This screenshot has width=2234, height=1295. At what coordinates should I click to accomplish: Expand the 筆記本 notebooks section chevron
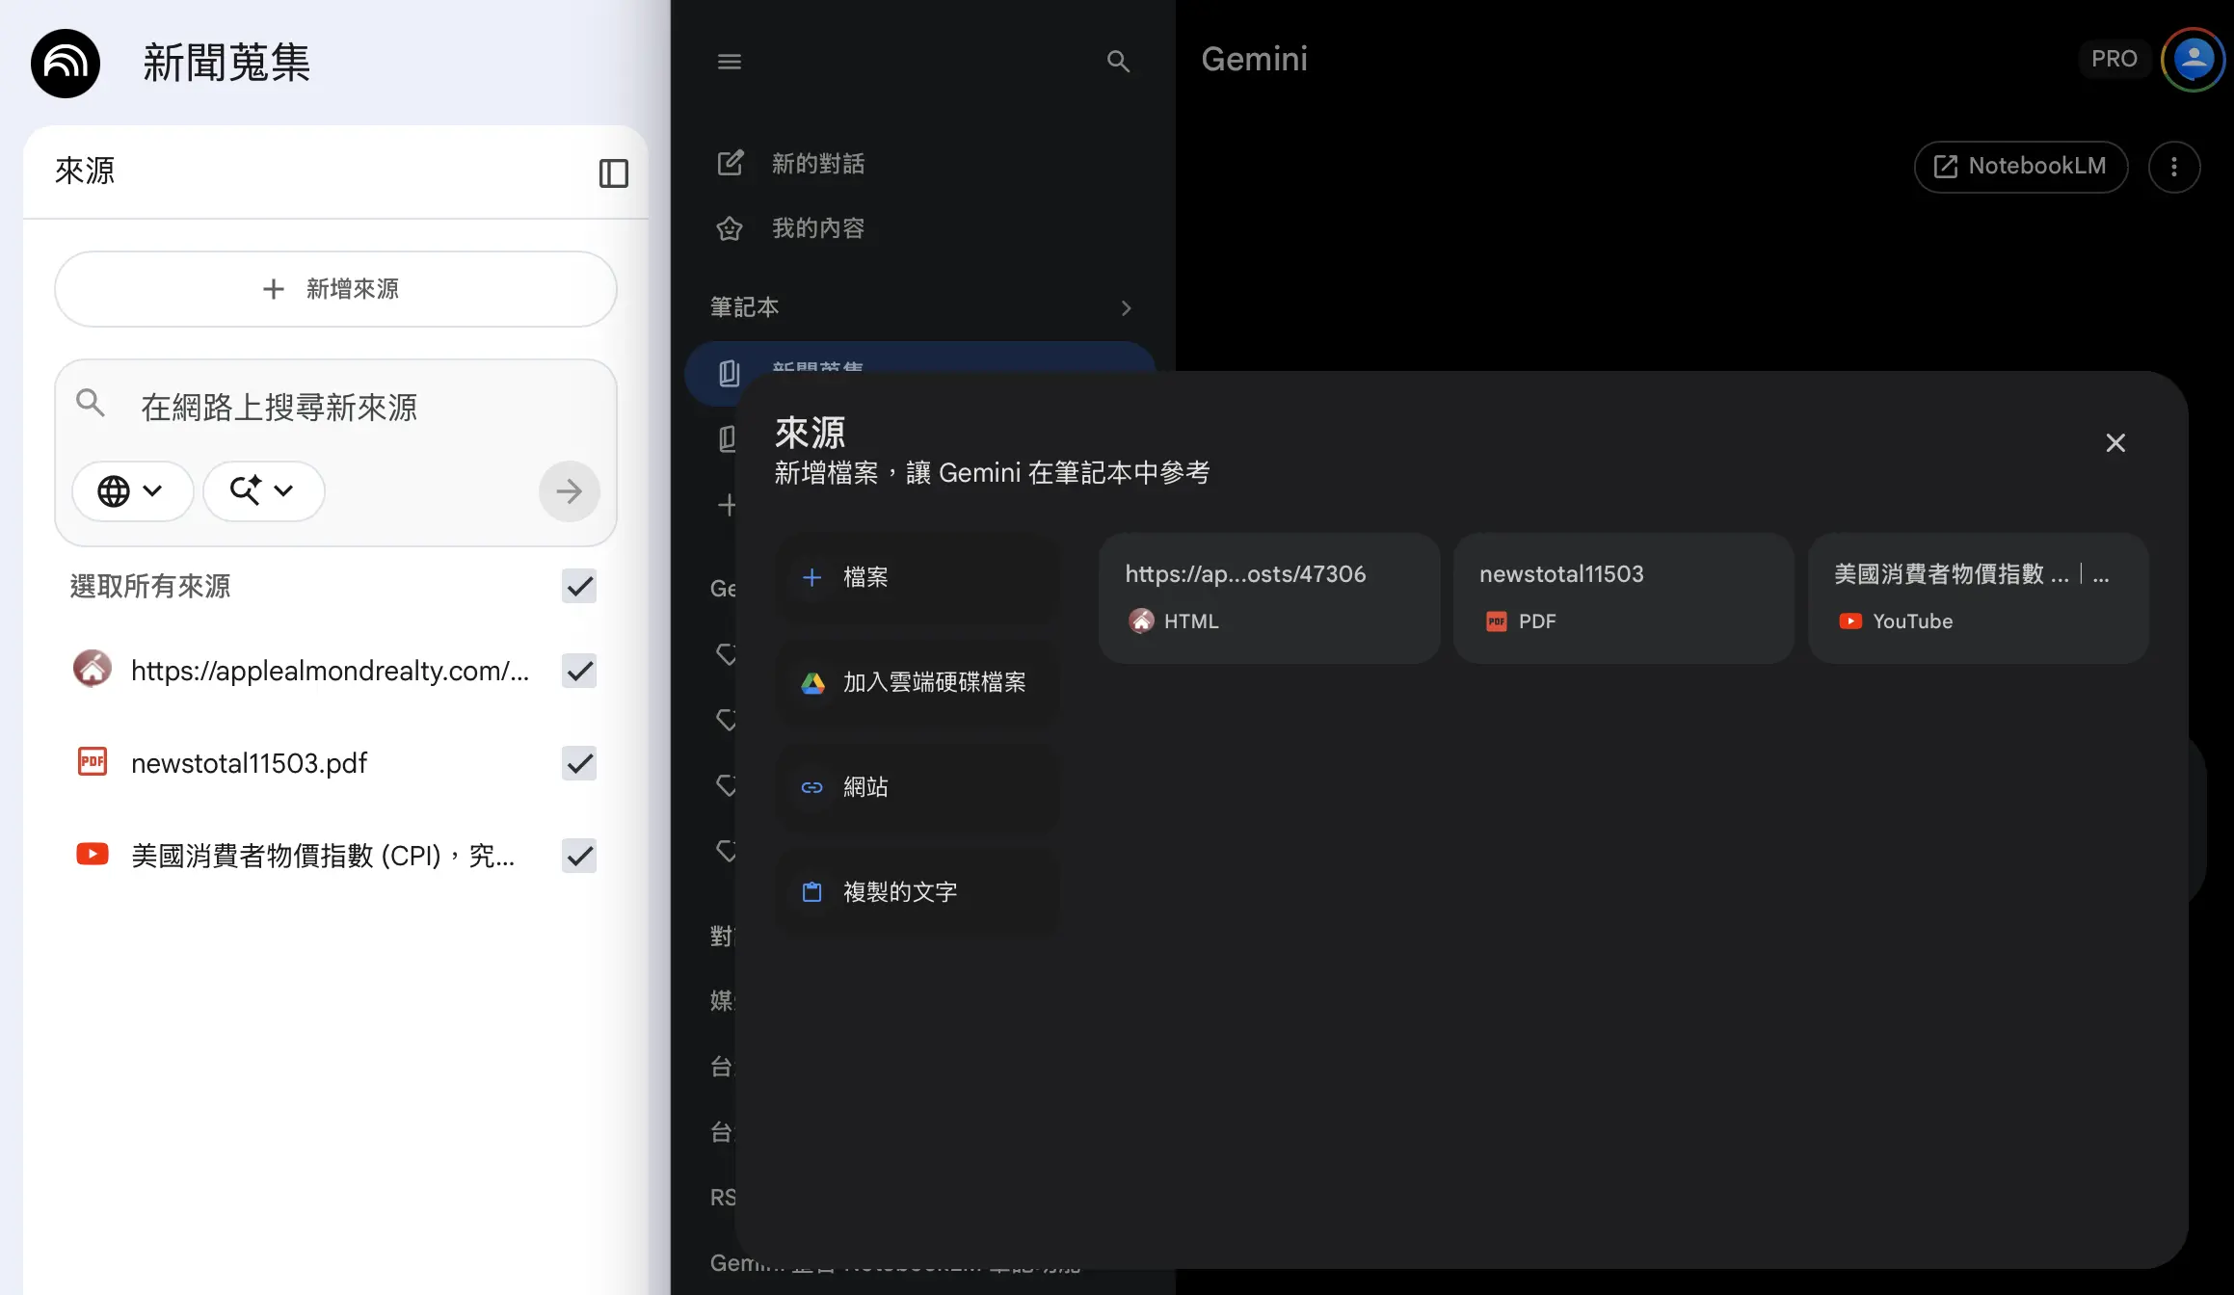pyautogui.click(x=1126, y=308)
